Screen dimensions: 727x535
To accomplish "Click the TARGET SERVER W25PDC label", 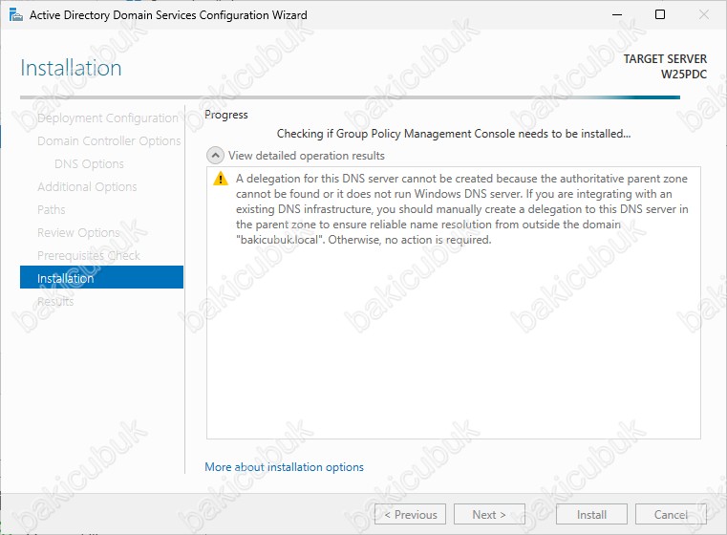I will pyautogui.click(x=665, y=66).
